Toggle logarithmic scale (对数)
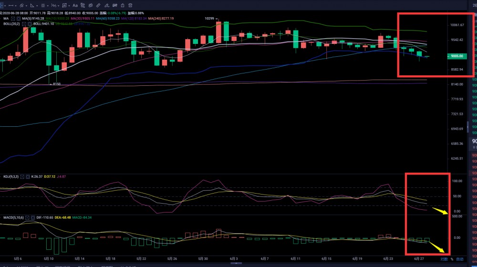This screenshot has width=477, height=267. pyautogui.click(x=444, y=259)
